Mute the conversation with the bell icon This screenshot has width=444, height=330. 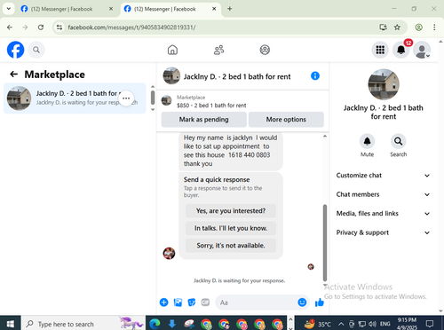click(367, 141)
